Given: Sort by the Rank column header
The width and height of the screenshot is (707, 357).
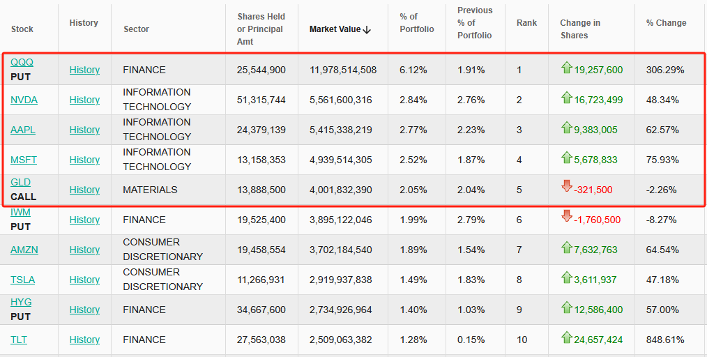Looking at the screenshot, I should pyautogui.click(x=526, y=22).
